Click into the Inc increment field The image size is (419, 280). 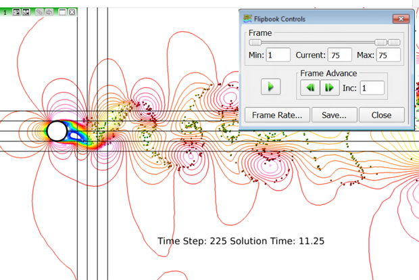372,87
